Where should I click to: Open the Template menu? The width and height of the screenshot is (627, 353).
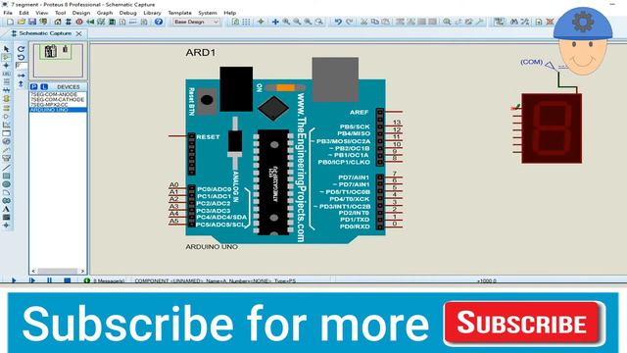point(179,13)
